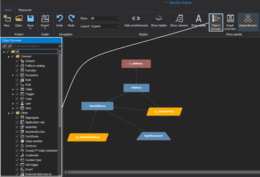The height and width of the screenshot is (177, 260).
Task: Create a New project
Action: click(7, 21)
